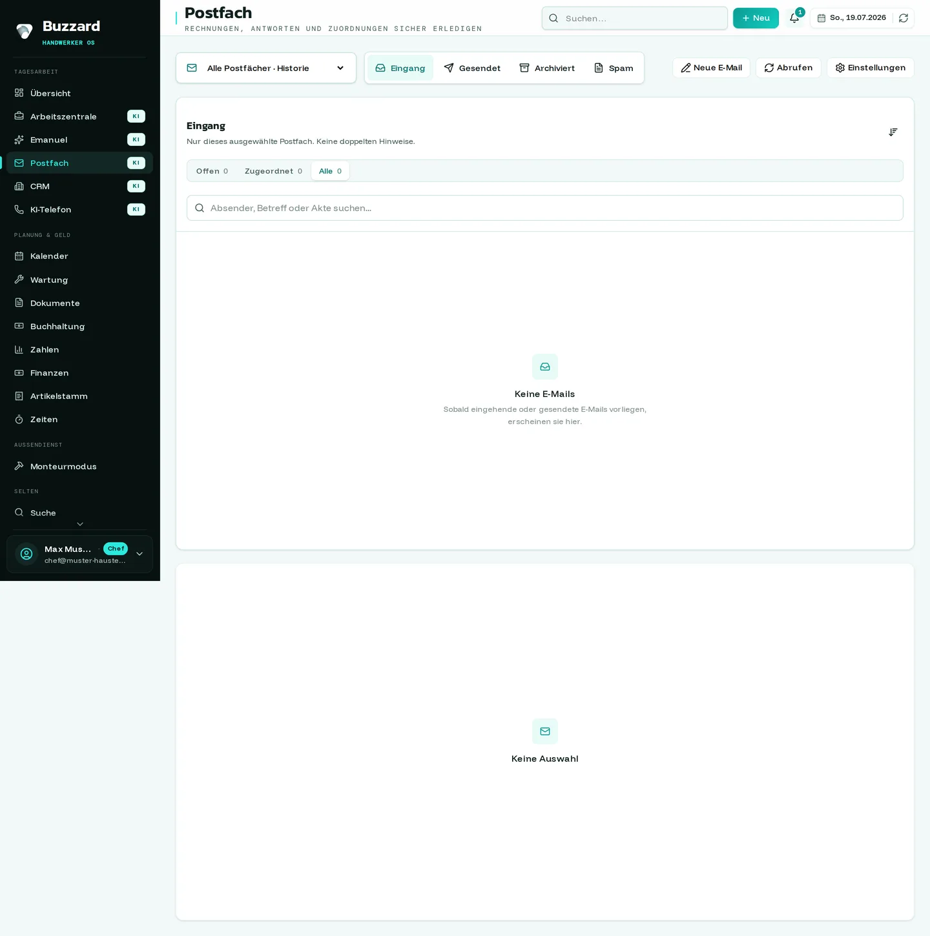Image resolution: width=930 pixels, height=936 pixels.
Task: Click the KI badge beside KI-Telefon
Action: [136, 209]
